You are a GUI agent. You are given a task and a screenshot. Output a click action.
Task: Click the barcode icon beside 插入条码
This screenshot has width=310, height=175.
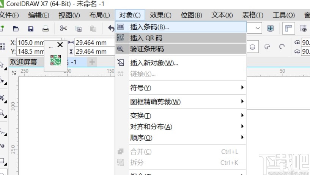click(121, 27)
